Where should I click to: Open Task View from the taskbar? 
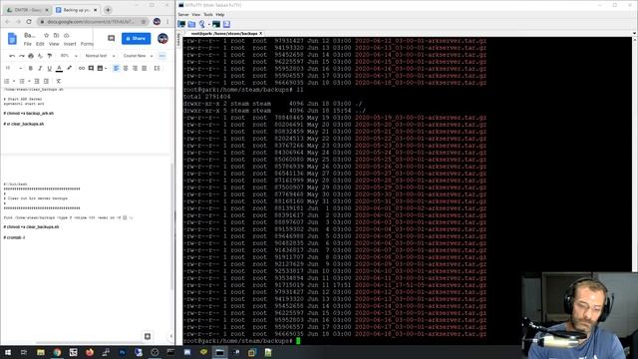click(24, 352)
